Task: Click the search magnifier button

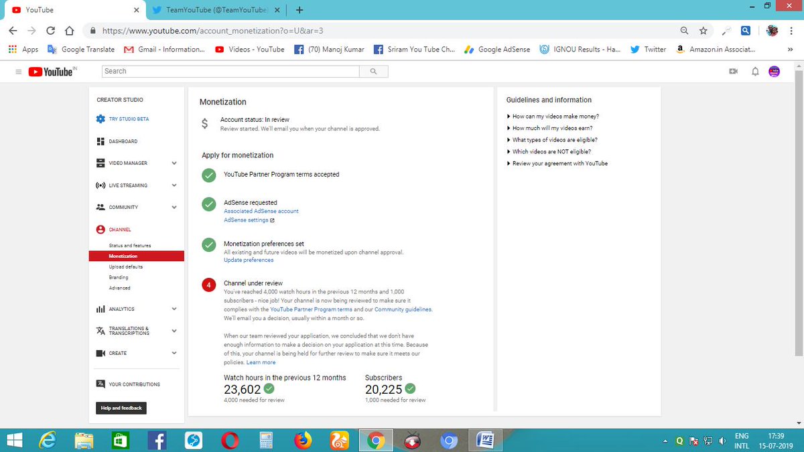Action: (373, 71)
